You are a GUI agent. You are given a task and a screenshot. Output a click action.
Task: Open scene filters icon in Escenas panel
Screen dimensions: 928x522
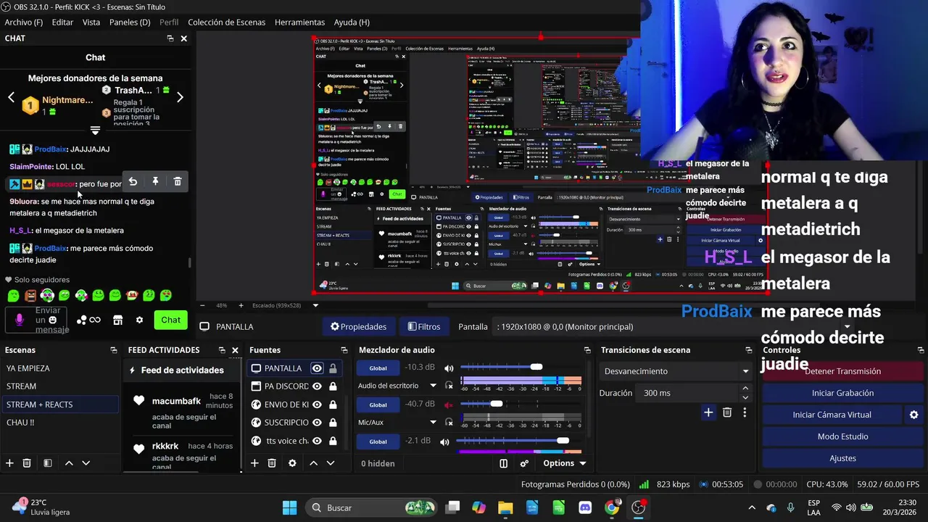(x=47, y=463)
